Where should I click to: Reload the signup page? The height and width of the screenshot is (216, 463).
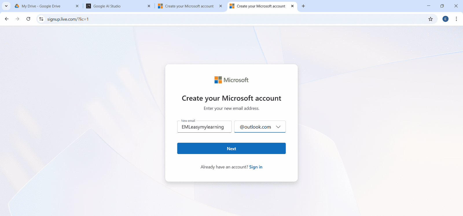pos(28,19)
